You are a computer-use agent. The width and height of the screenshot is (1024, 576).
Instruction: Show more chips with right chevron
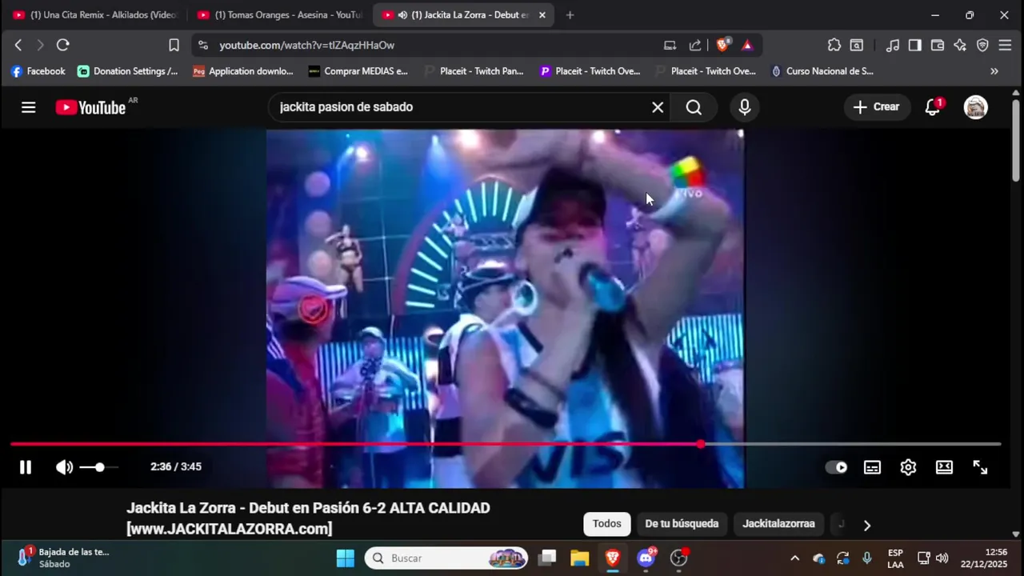866,525
